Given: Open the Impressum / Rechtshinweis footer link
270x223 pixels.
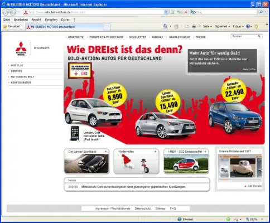Looking at the screenshot, I should [113, 209].
